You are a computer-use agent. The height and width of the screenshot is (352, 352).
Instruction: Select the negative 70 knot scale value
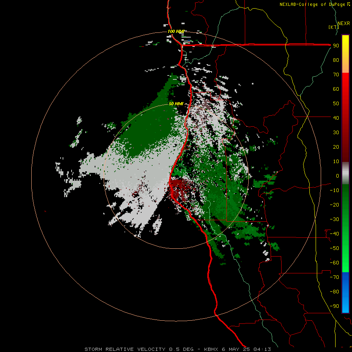click(x=334, y=277)
